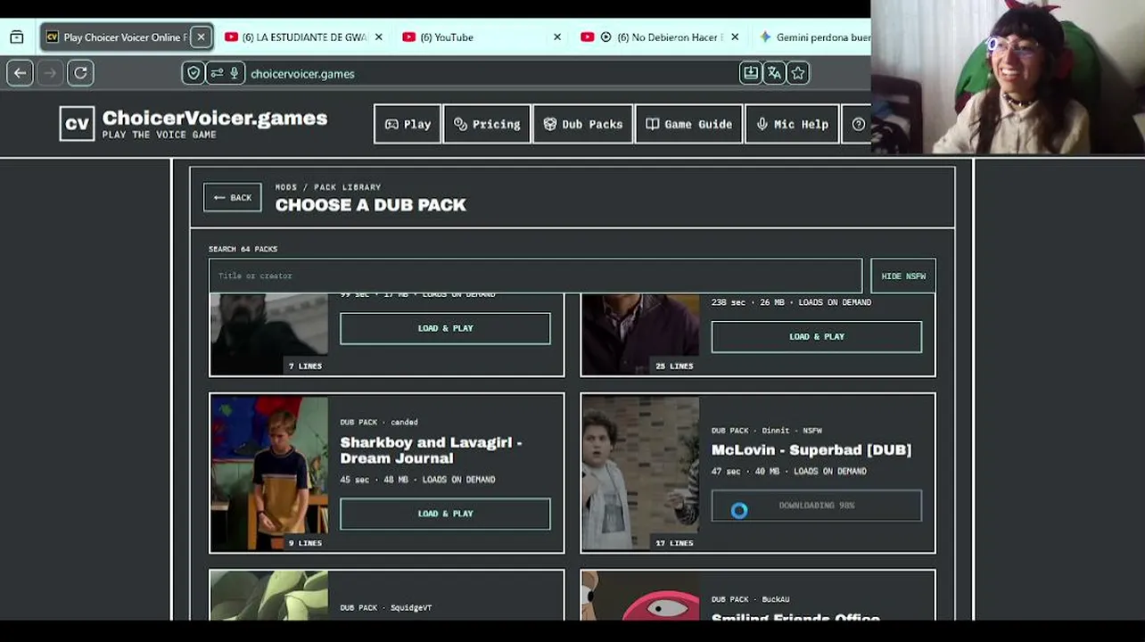
Task: Click the 7 lines pack thumbnail
Action: 269,334
